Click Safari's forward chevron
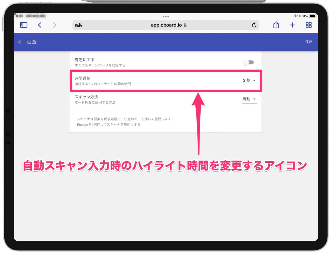This screenshot has width=330, height=253. [x=54, y=25]
